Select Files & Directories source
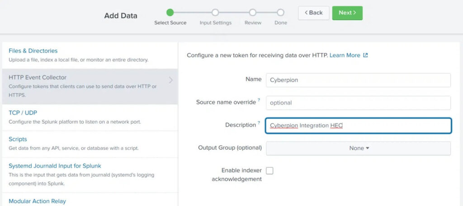The width and height of the screenshot is (463, 206). point(33,51)
